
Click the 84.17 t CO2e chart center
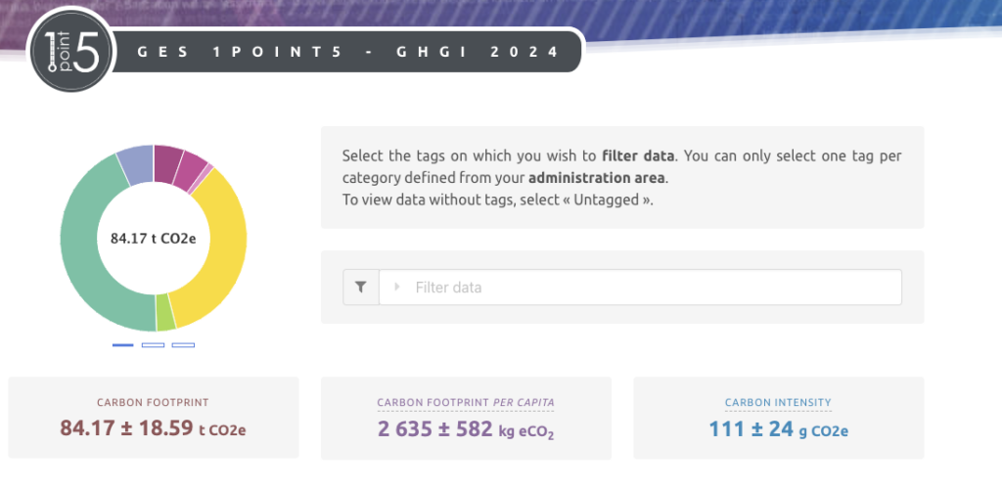(x=154, y=238)
